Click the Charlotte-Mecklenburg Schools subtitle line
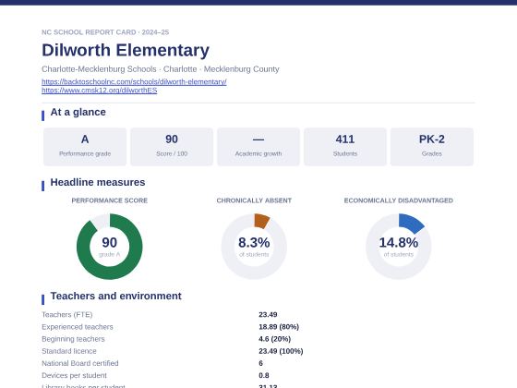 click(161, 69)
